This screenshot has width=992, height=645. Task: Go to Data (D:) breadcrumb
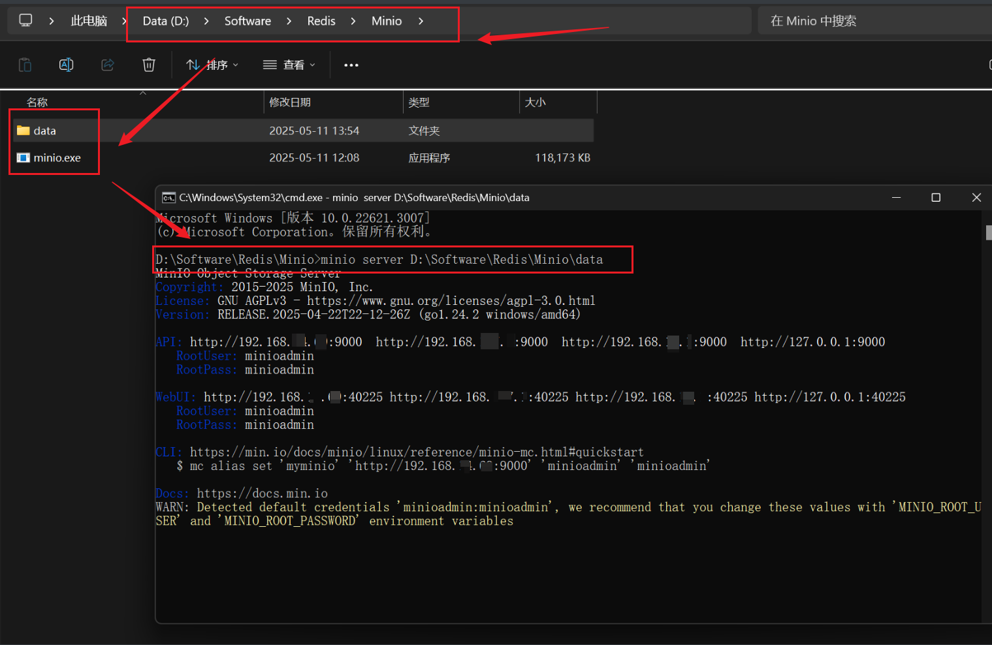tap(166, 21)
